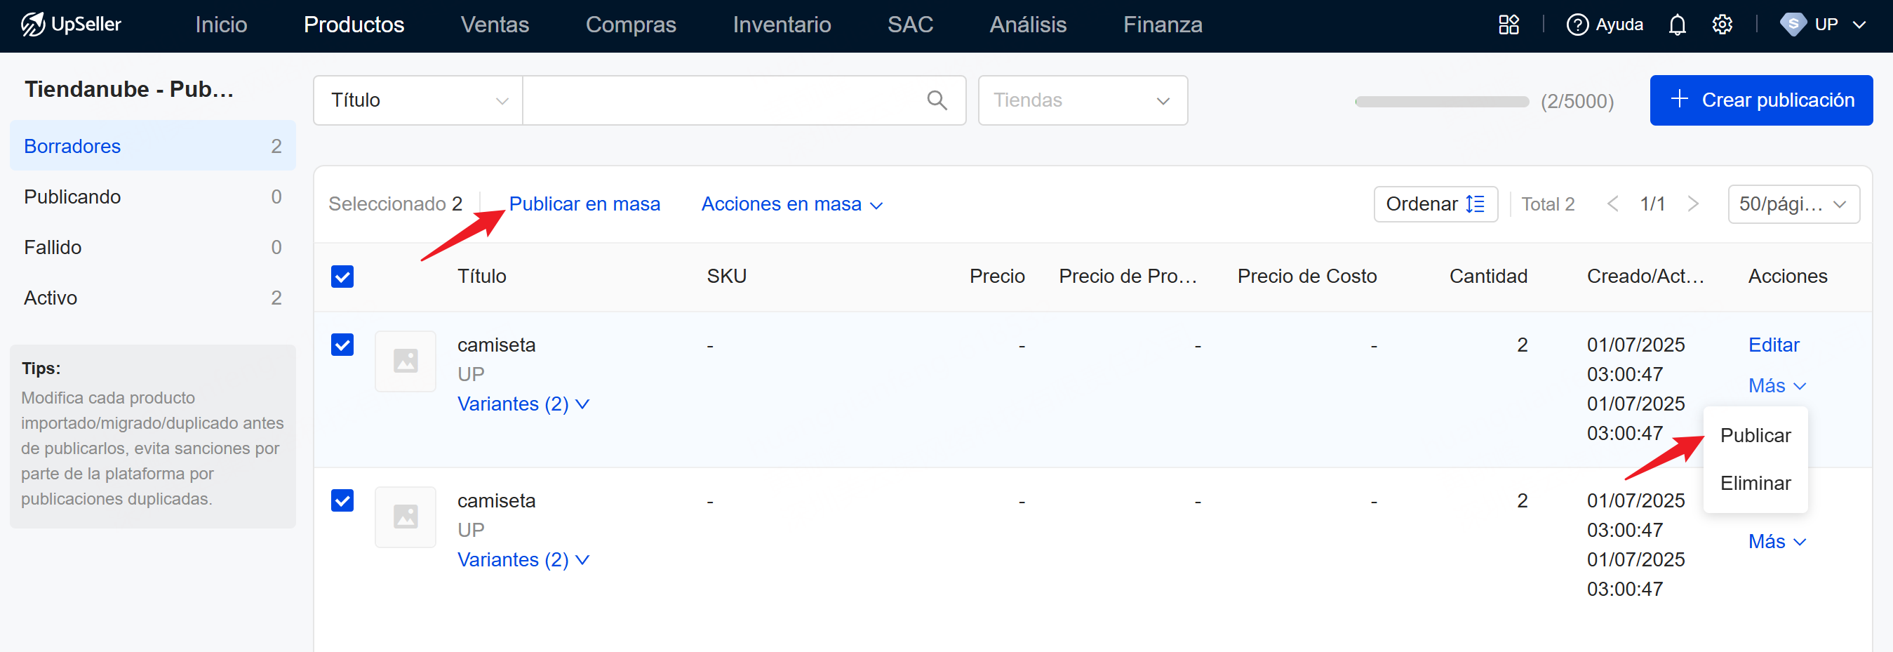Click the publication quota progress bar
Screen dimensions: 1893x652
coord(1441,102)
